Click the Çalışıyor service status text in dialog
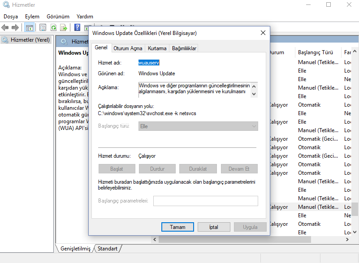Viewport: 359px width, 263px height. 147,156
